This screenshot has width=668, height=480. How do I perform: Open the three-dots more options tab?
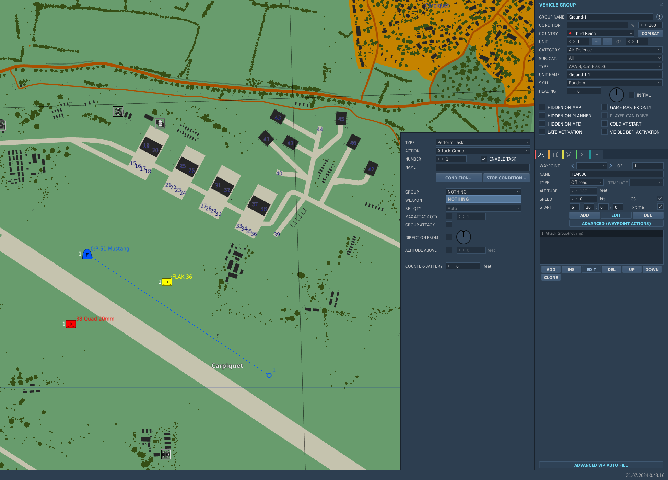point(596,155)
